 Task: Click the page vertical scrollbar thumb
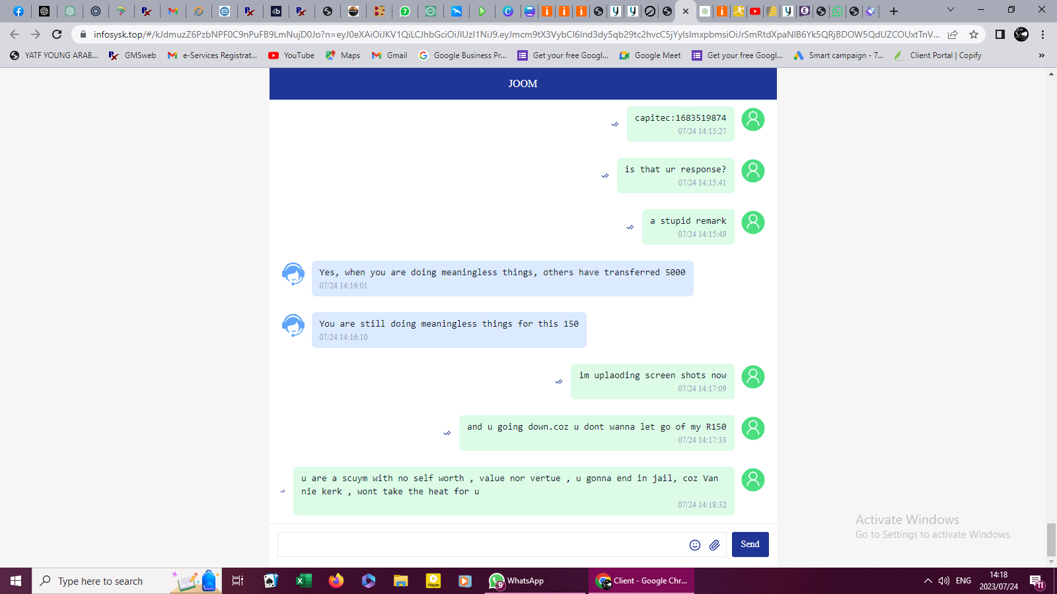pos(1051,539)
